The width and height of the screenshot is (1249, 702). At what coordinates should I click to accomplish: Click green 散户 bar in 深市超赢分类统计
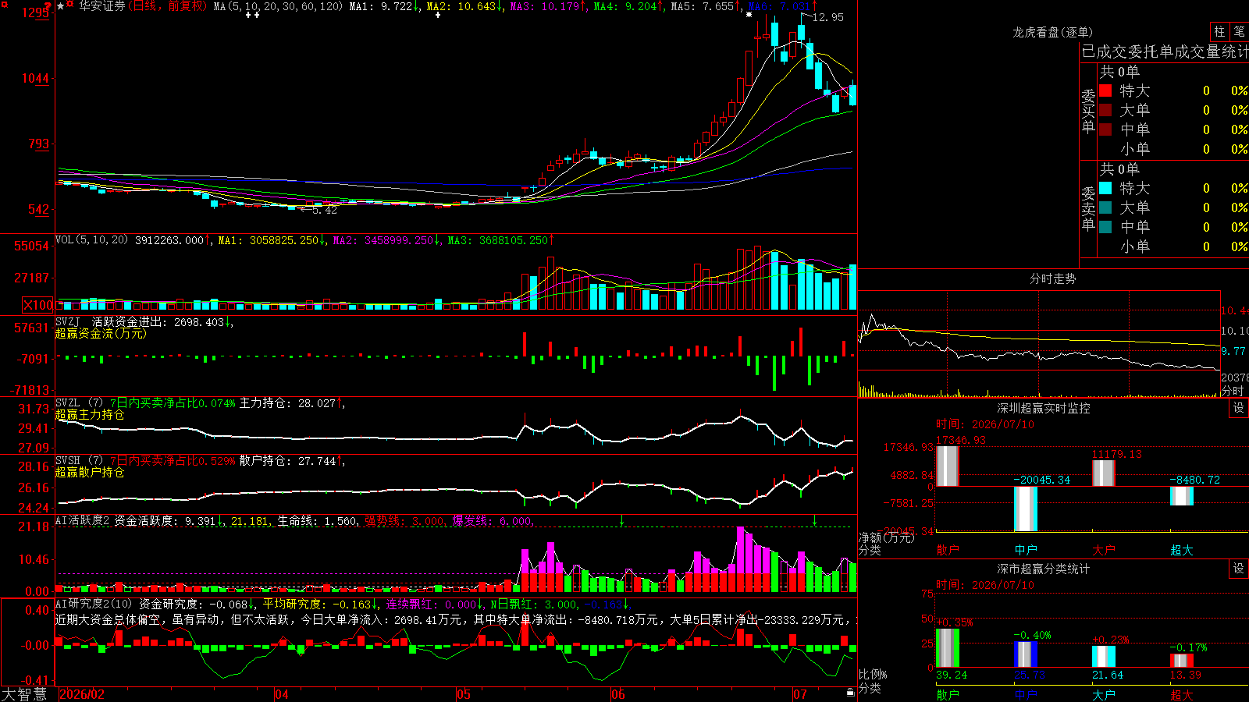click(x=948, y=648)
